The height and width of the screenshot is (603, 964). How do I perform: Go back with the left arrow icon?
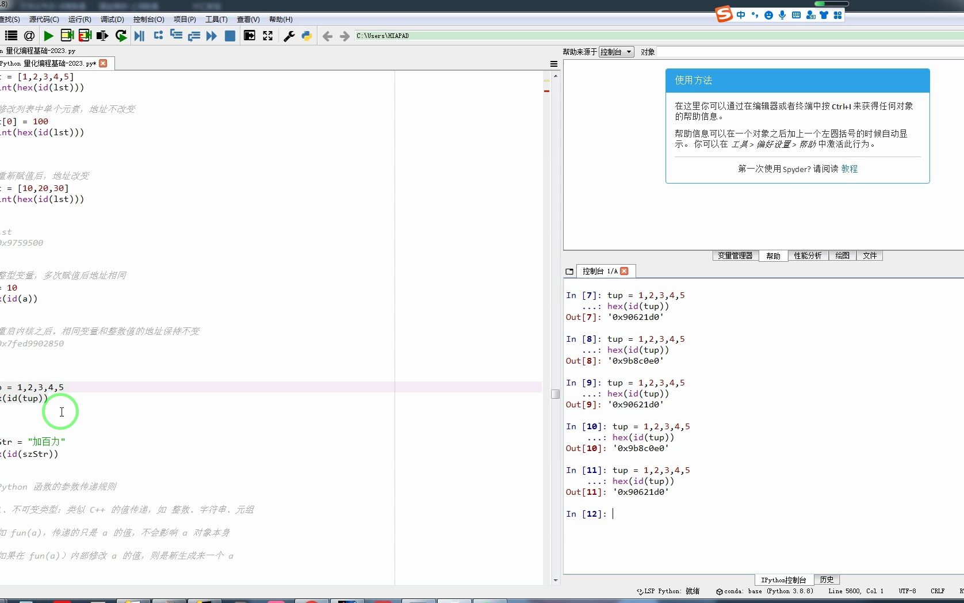[x=327, y=36]
